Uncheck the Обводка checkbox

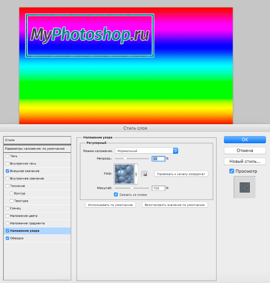7,238
